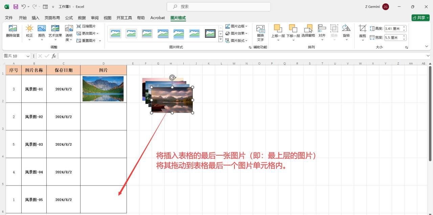Open the quick access toolbar customize dropdown
This screenshot has width=433, height=215.
point(53,7)
